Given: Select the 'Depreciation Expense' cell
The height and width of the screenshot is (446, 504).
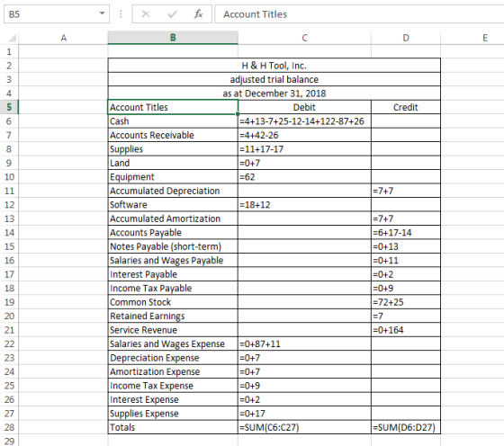Looking at the screenshot, I should coord(173,358).
